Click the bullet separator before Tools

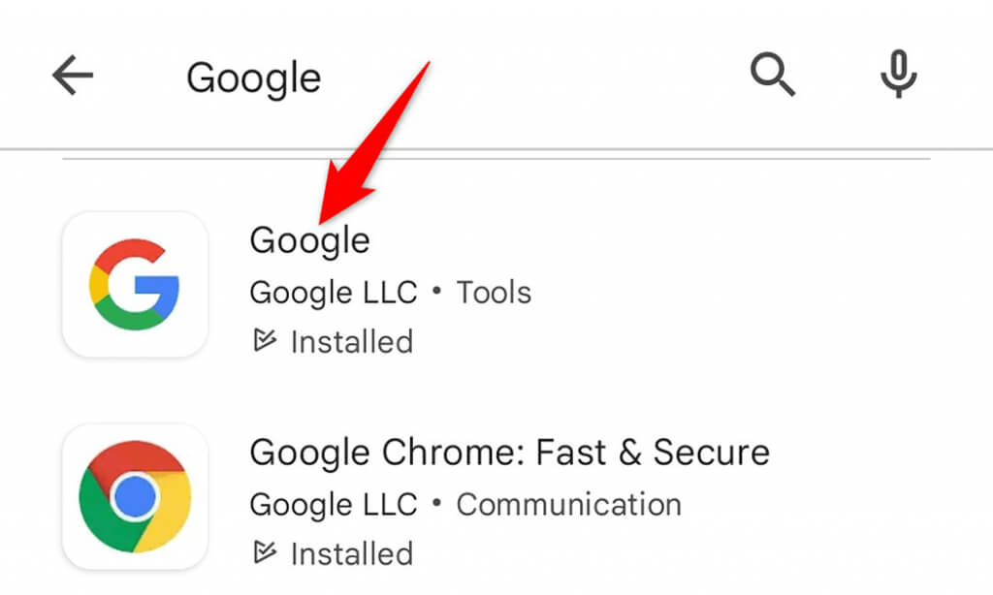(x=436, y=292)
